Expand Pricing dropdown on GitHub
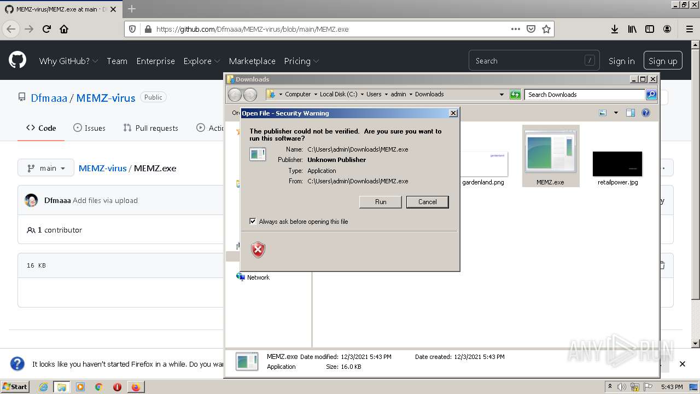 pyautogui.click(x=301, y=61)
